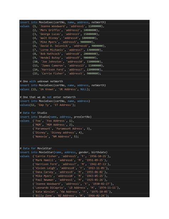
Task: Select the 'Dana Carvey' star name
Action: 45,172
